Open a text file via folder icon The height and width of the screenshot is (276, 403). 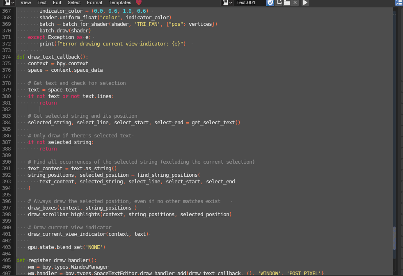point(287,2)
